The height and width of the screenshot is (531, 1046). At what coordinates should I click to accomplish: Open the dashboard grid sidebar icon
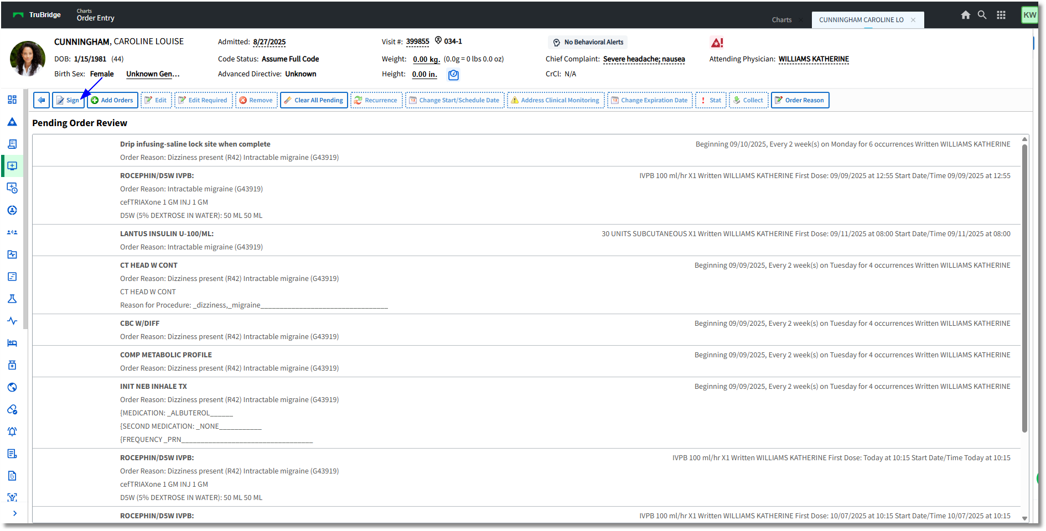[12, 100]
